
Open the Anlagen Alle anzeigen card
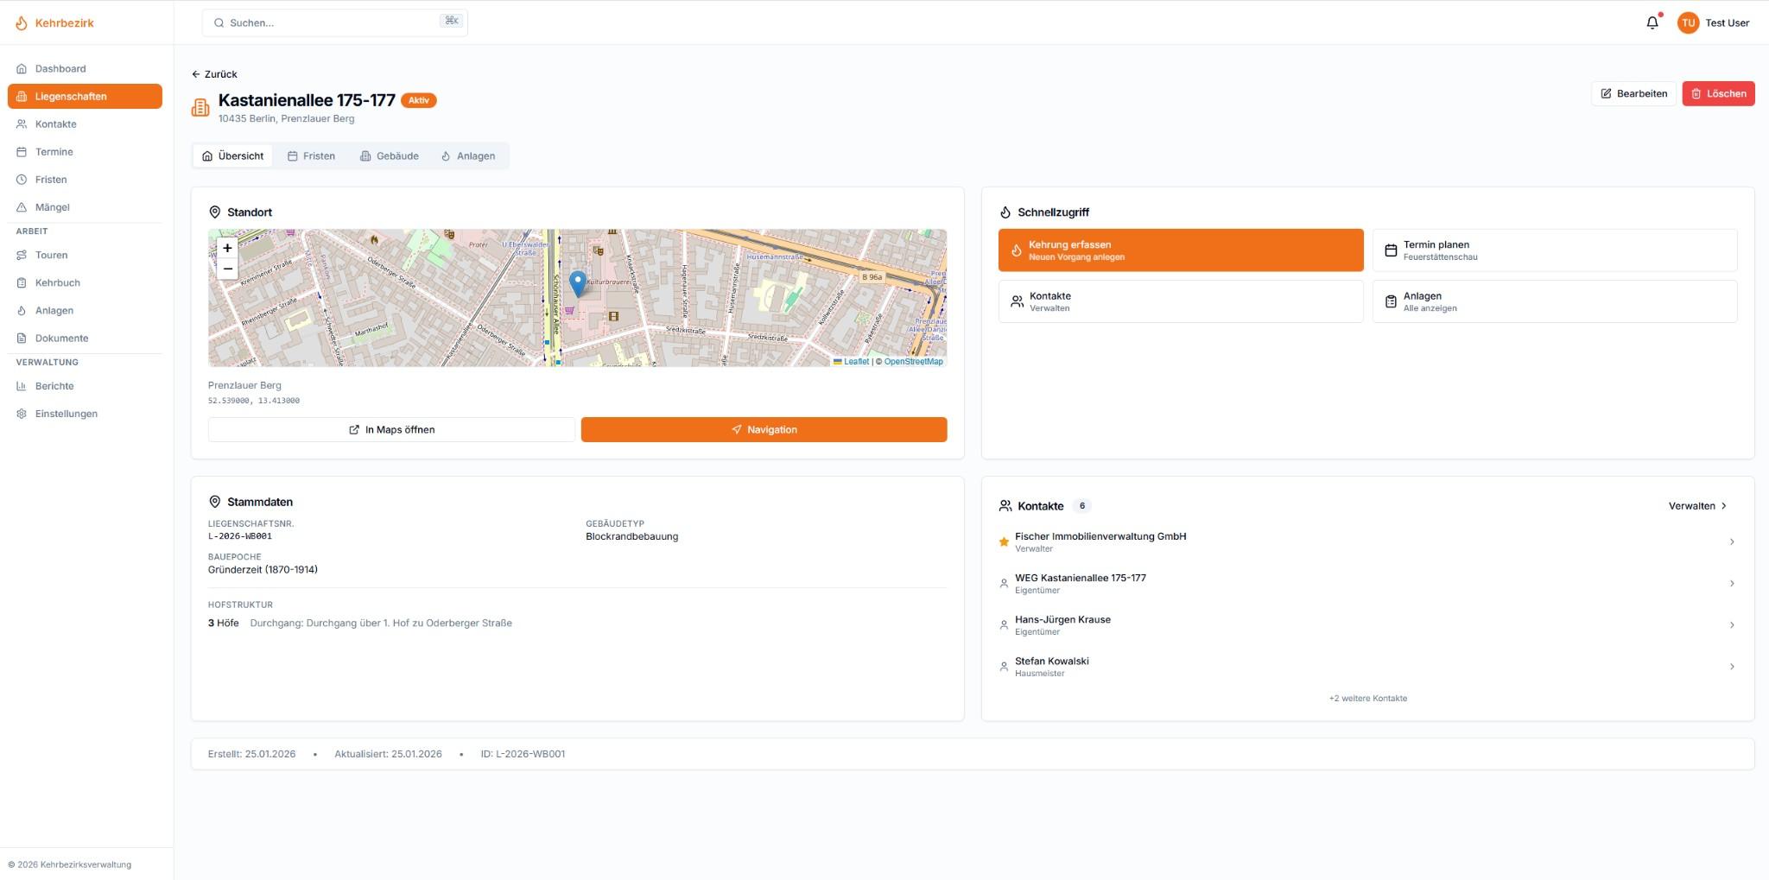pyautogui.click(x=1555, y=301)
